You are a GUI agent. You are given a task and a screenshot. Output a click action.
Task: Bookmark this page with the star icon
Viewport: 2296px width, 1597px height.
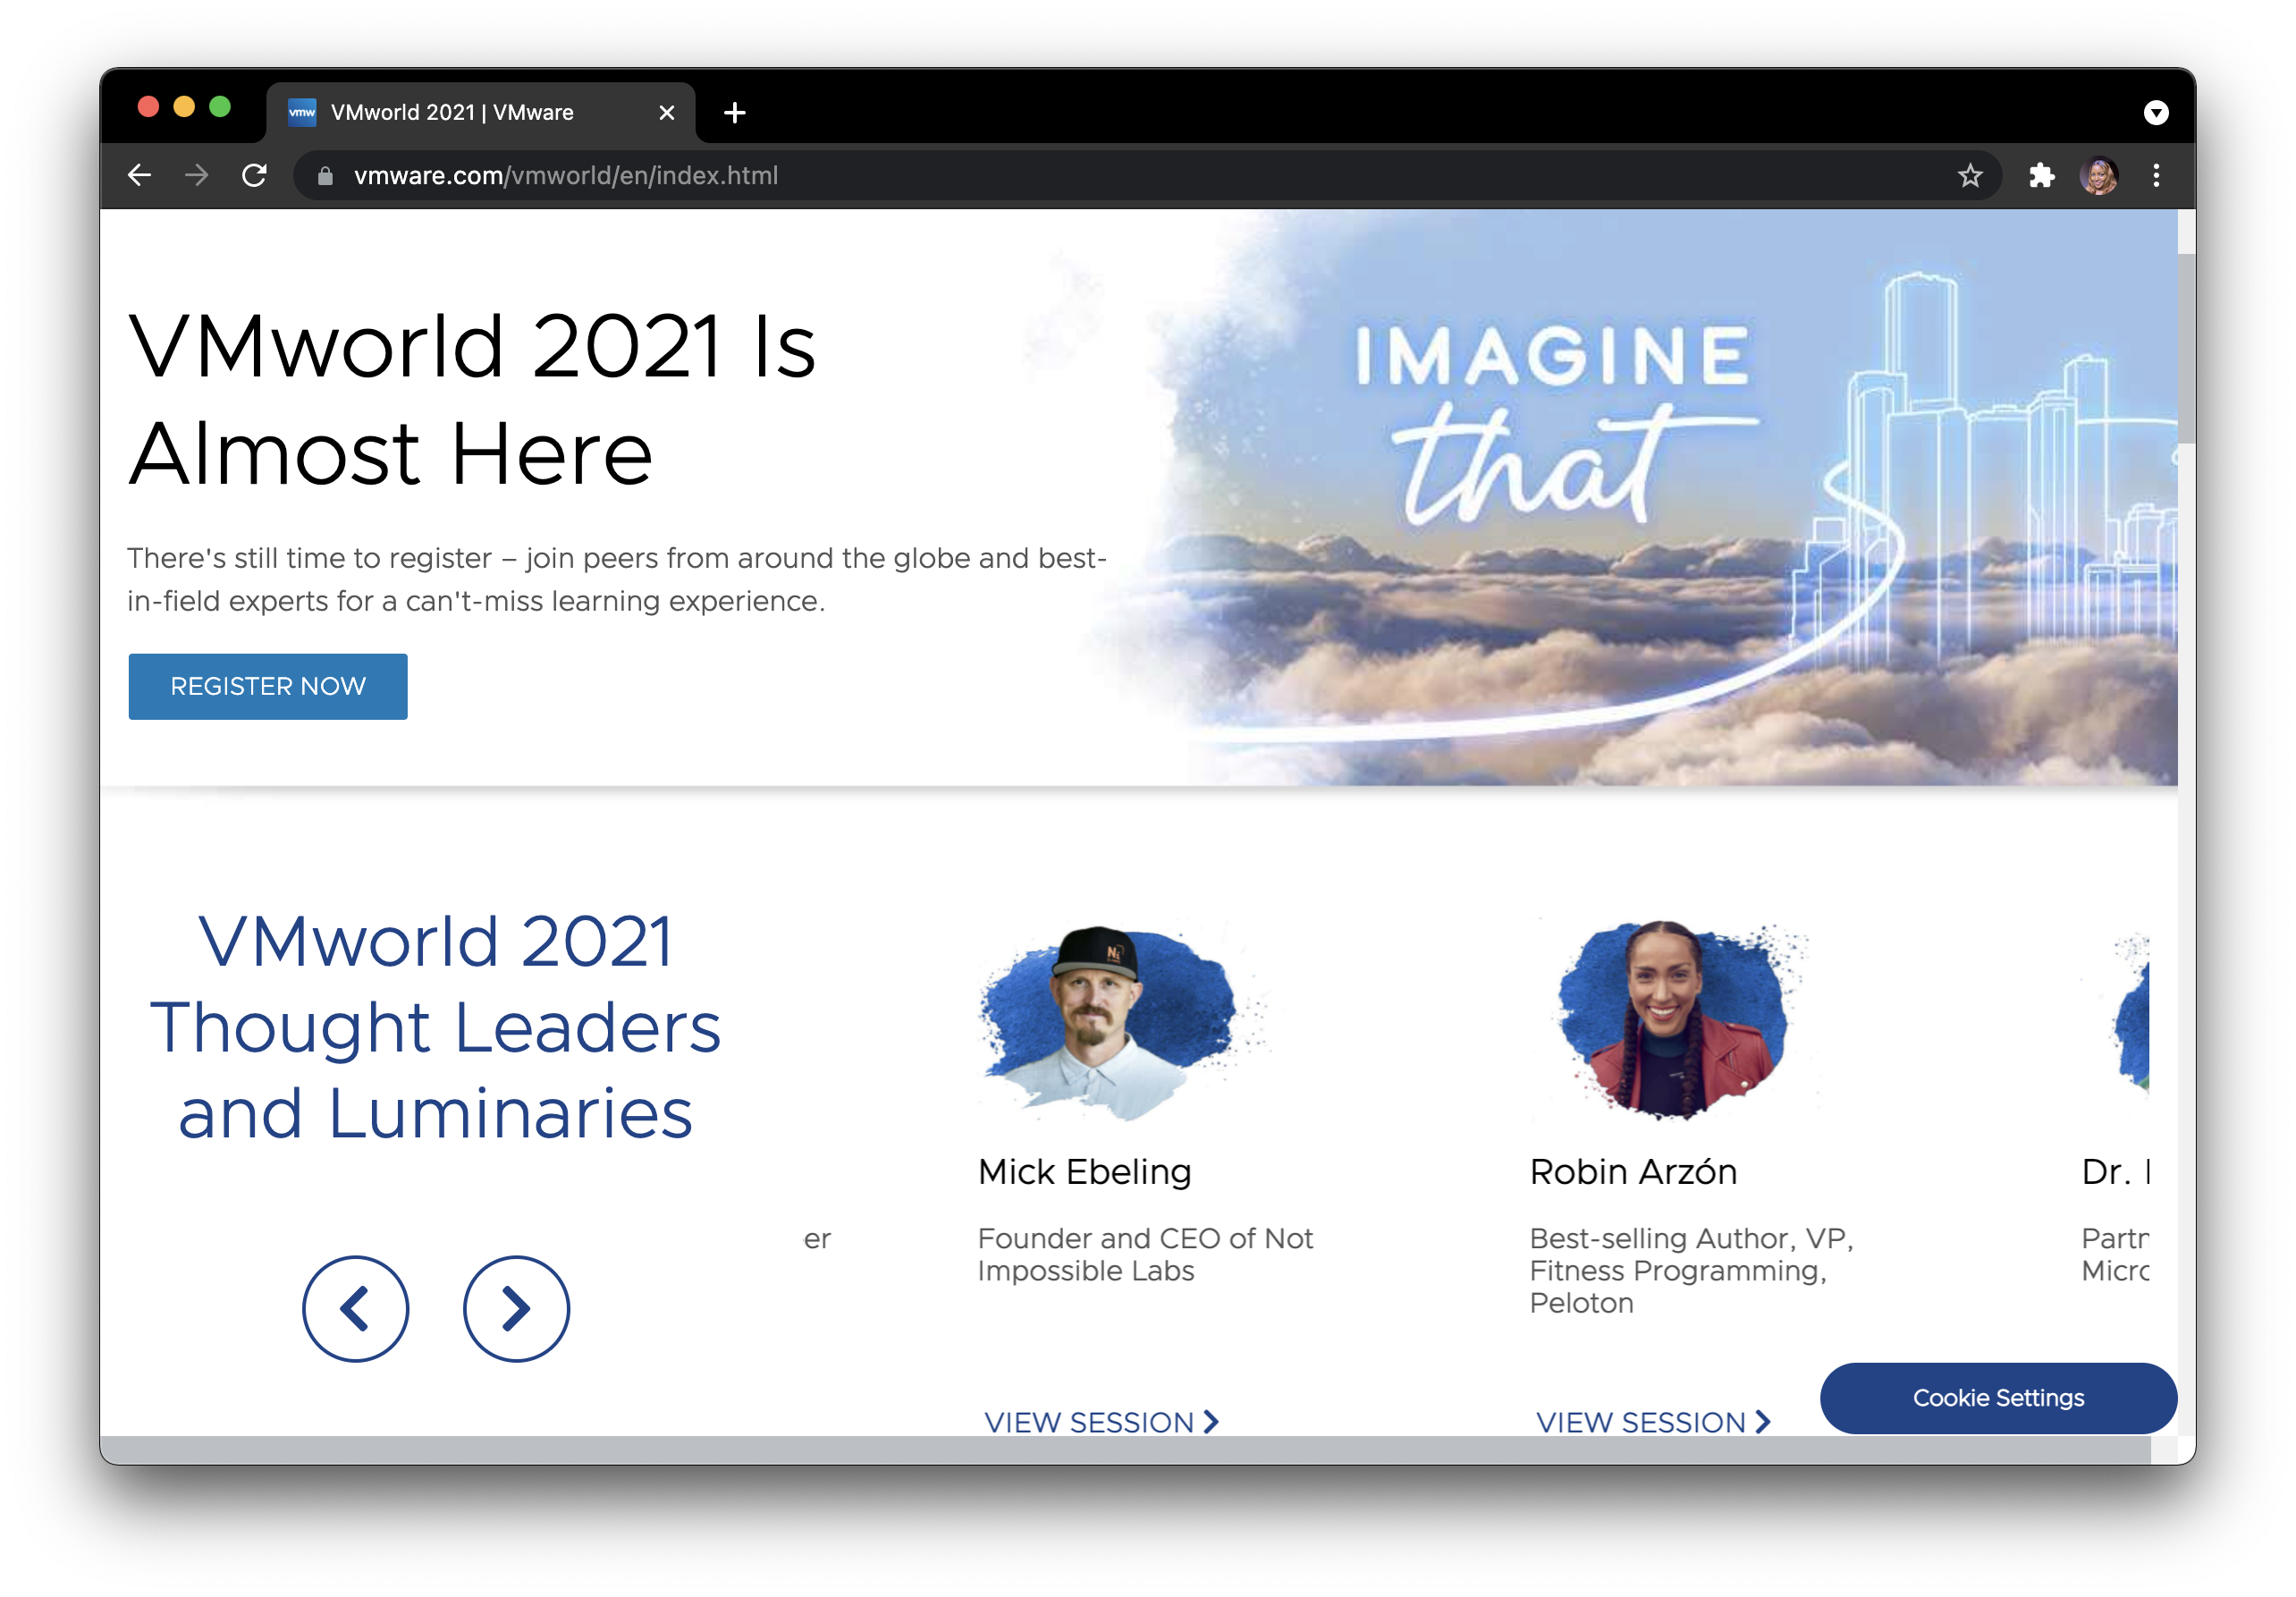[1969, 176]
